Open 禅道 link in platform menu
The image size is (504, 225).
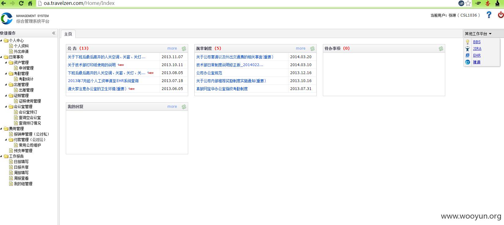click(477, 62)
